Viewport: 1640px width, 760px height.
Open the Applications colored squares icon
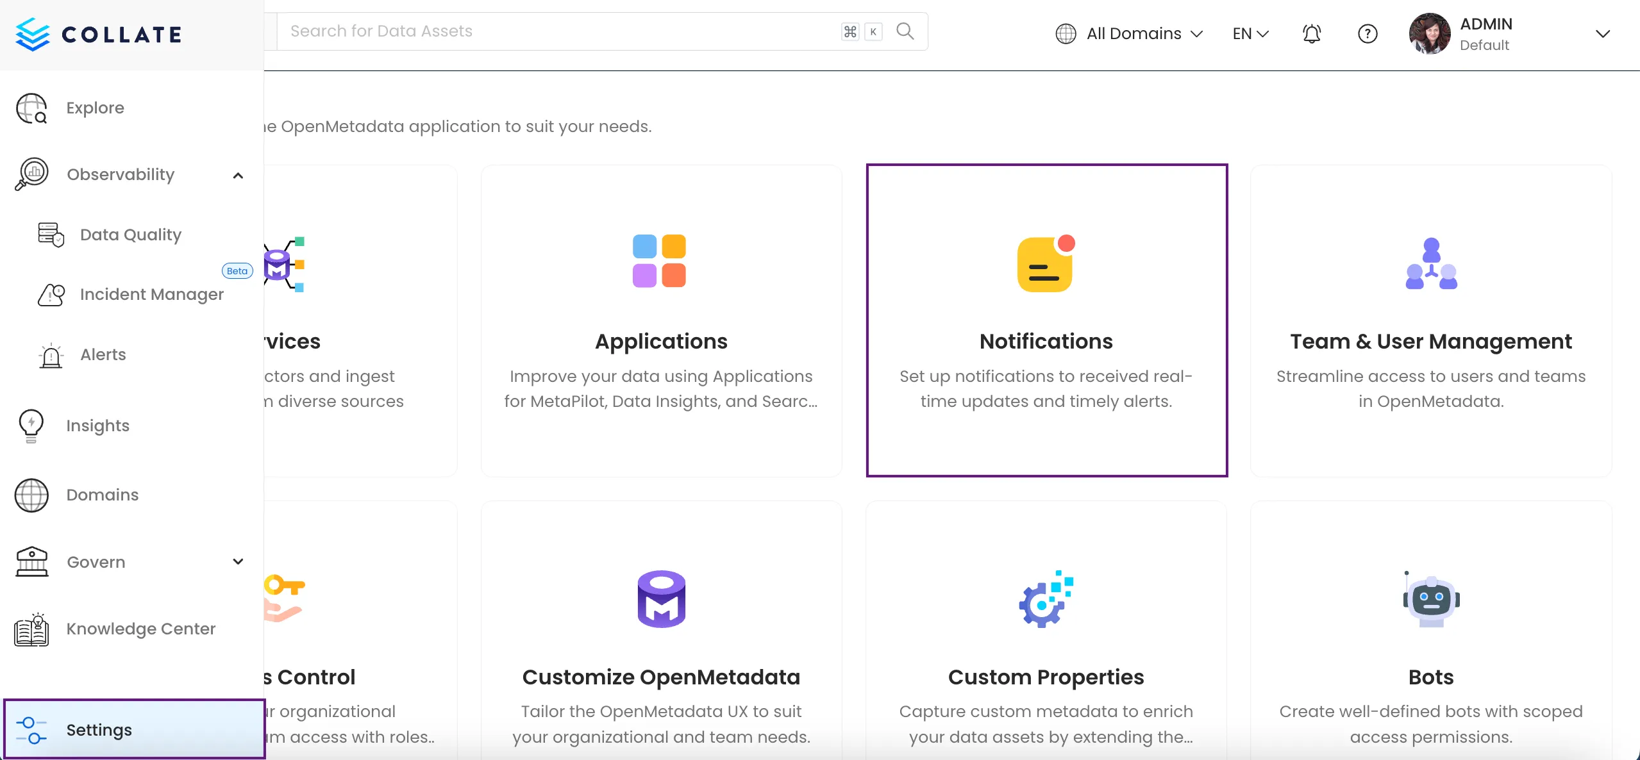pyautogui.click(x=659, y=261)
